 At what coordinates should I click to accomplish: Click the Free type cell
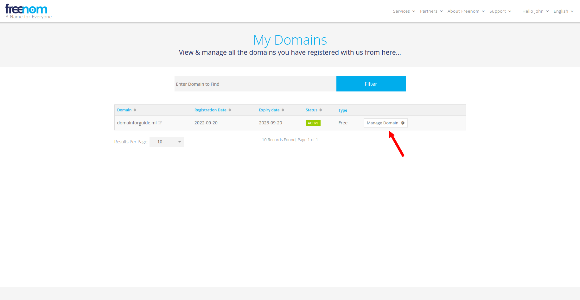[343, 123]
